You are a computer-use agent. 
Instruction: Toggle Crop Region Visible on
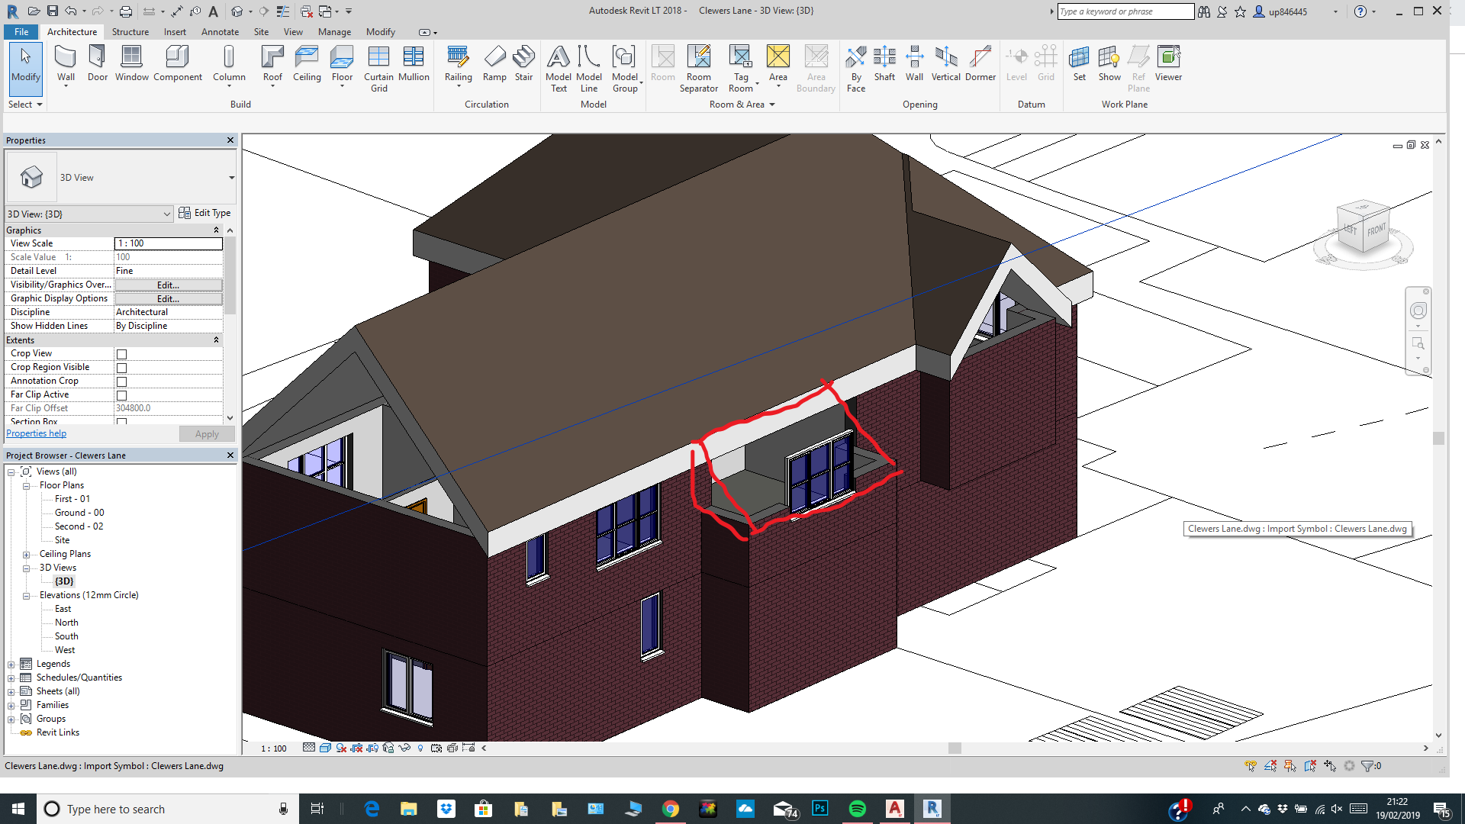coord(121,367)
